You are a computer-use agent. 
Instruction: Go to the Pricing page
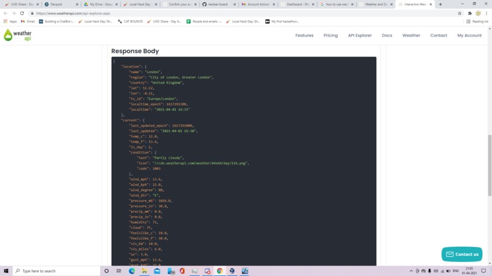point(330,35)
